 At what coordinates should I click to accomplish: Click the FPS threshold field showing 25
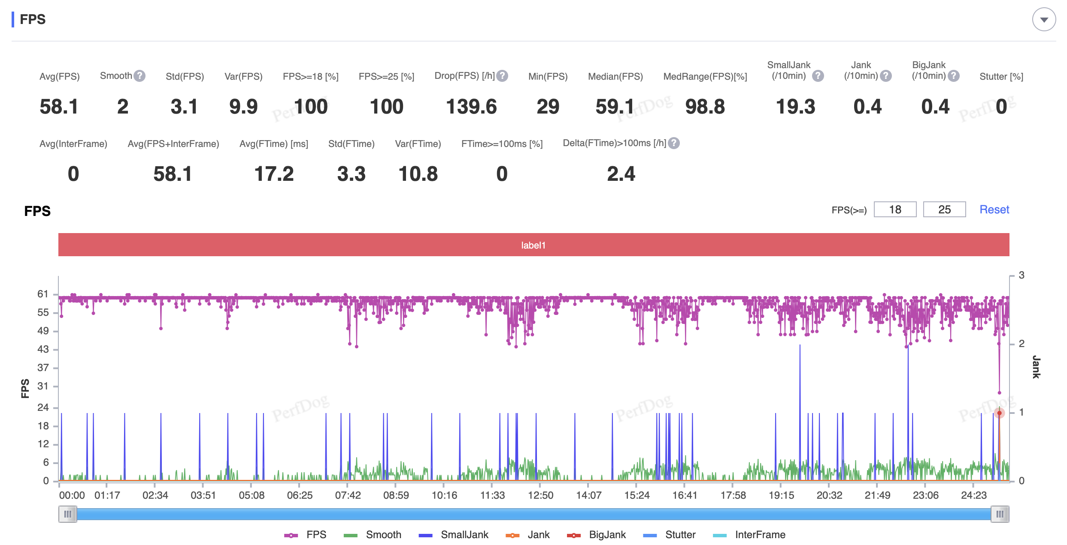[x=944, y=210]
